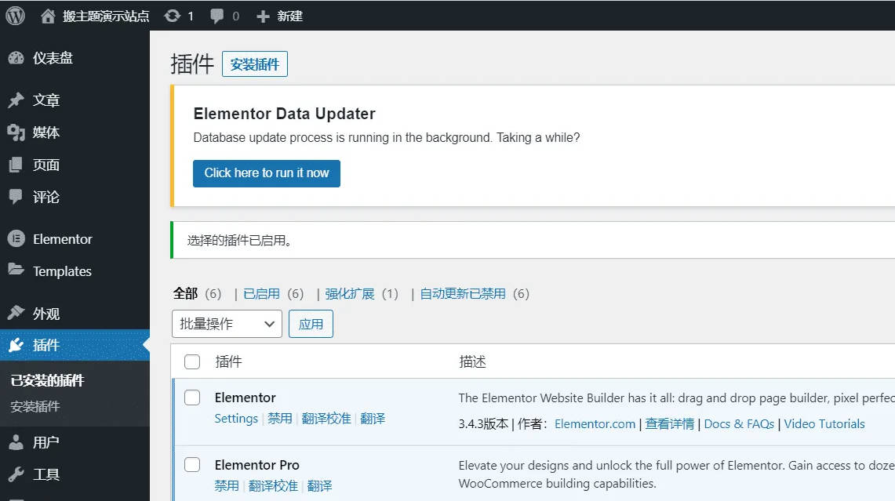Select 安装插件 submenu item in sidebar
895x501 pixels.
click(35, 406)
